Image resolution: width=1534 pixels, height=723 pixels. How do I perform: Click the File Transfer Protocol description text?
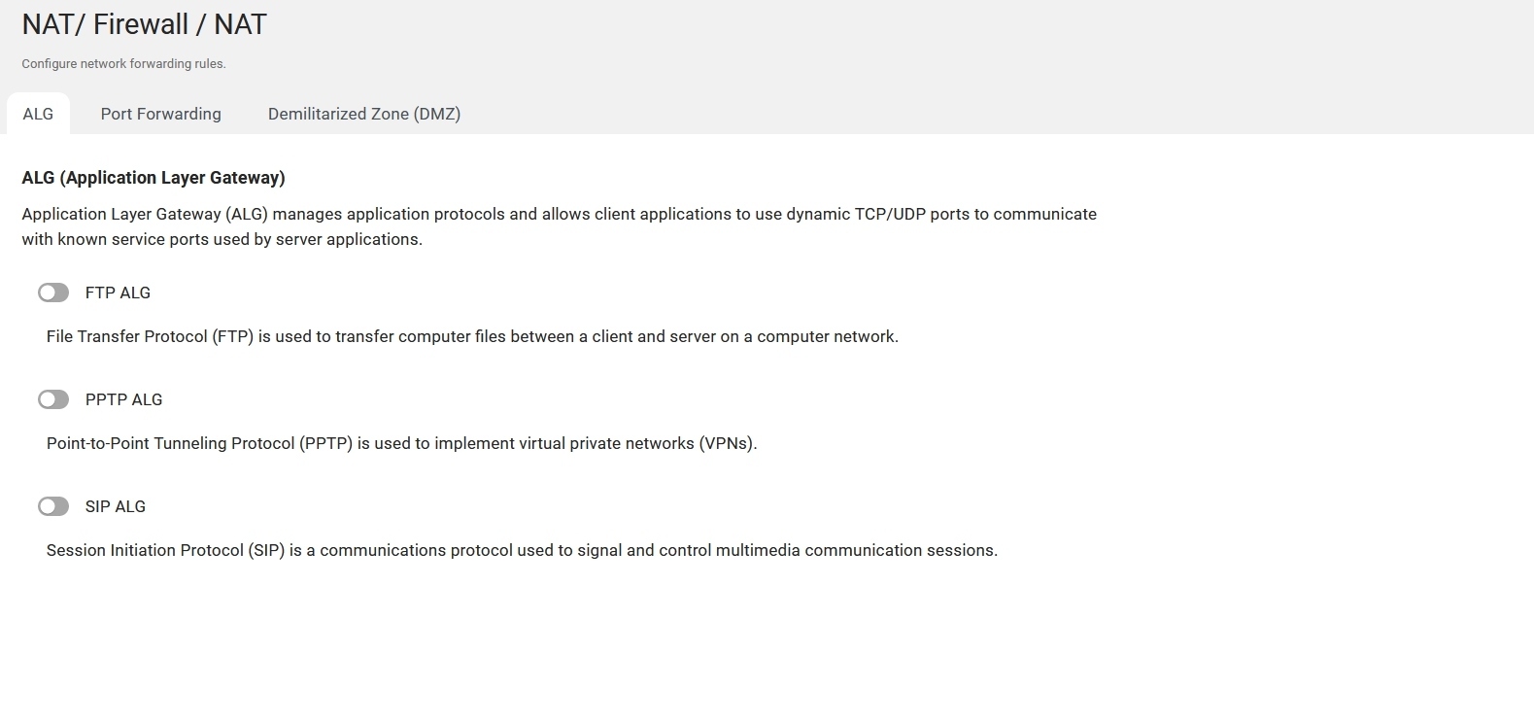coord(472,336)
